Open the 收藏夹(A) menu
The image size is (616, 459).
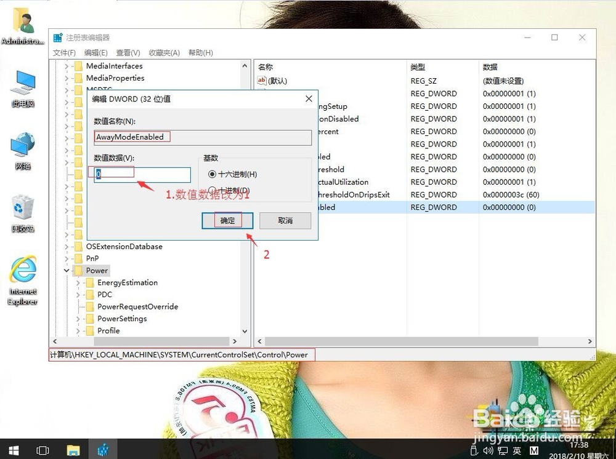164,52
